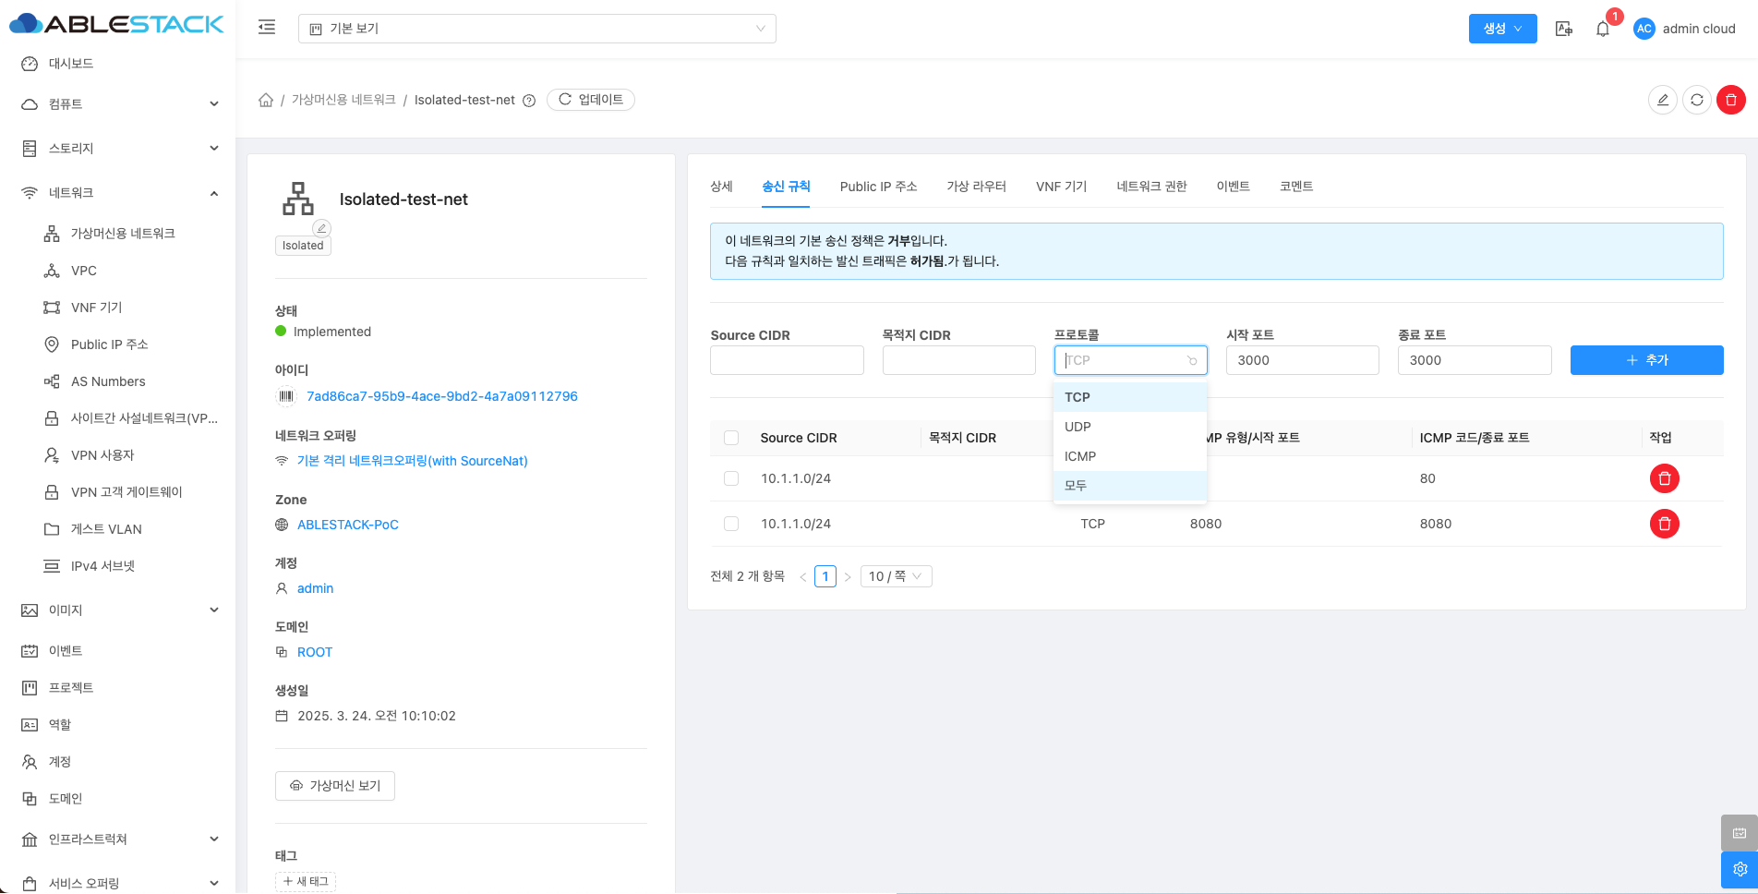Open the notifications bell
Image resolution: width=1758 pixels, height=894 pixels.
pyautogui.click(x=1603, y=29)
